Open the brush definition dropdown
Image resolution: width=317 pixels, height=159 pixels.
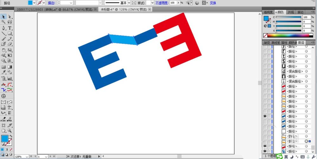click(100, 3)
